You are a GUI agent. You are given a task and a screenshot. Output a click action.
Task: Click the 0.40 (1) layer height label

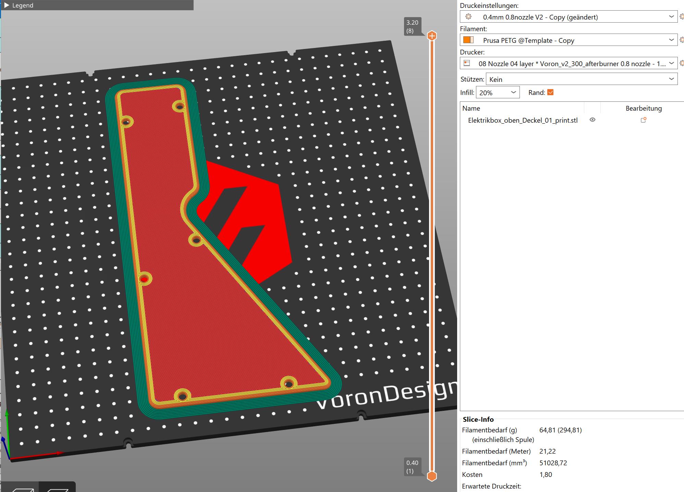[412, 467]
